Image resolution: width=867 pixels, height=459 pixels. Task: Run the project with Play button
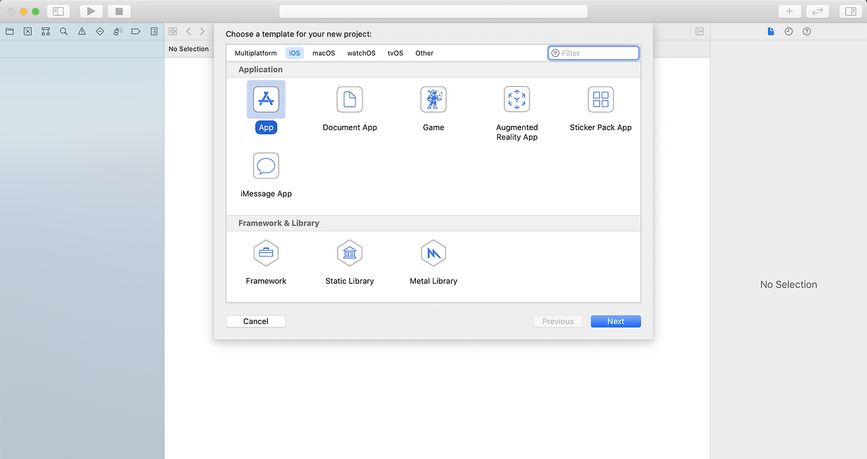coord(91,12)
